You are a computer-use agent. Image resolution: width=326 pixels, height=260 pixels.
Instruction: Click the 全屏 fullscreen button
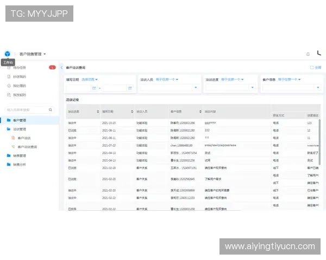[316, 68]
